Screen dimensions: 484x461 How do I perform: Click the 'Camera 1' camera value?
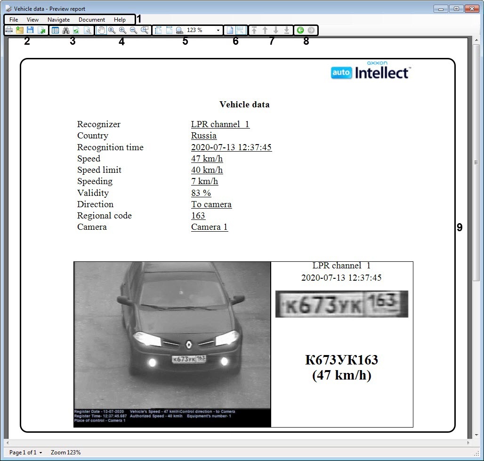[x=210, y=227]
